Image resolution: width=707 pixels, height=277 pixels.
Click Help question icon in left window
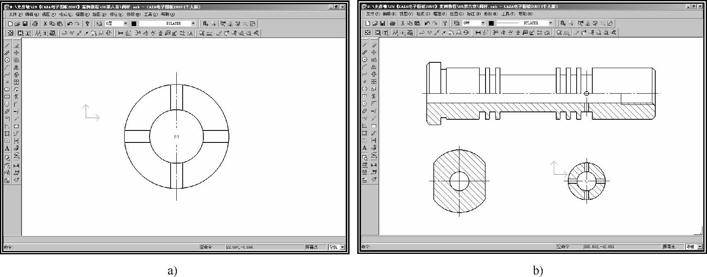click(87, 24)
